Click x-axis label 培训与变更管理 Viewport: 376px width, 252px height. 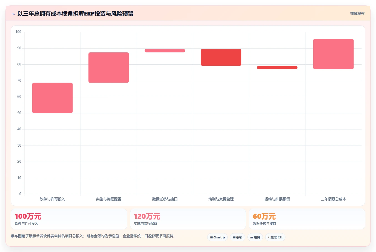[x=221, y=199]
